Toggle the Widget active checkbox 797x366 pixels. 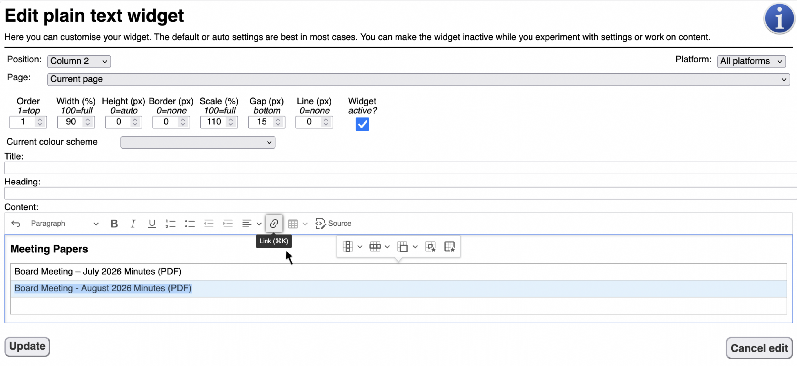[363, 124]
